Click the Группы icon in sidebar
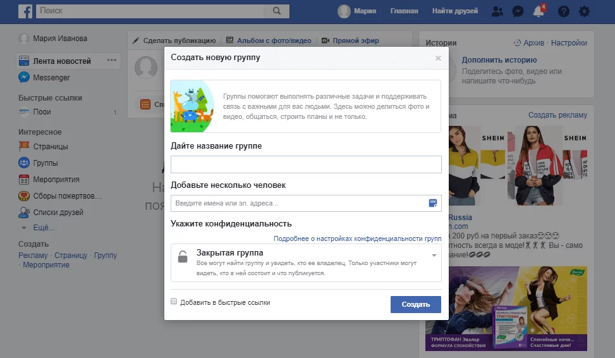The width and height of the screenshot is (615, 358). pos(24,163)
